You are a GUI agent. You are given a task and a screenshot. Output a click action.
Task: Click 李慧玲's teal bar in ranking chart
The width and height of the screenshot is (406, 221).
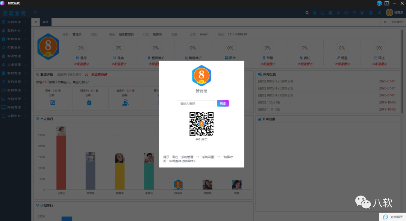point(149,176)
